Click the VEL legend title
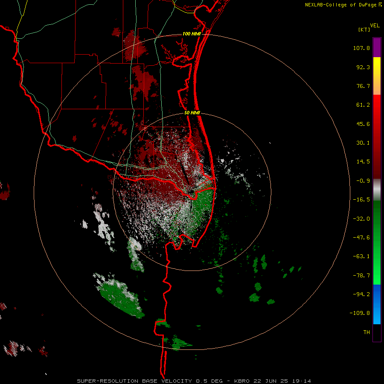This screenshot has width=384, height=384. coord(375,26)
